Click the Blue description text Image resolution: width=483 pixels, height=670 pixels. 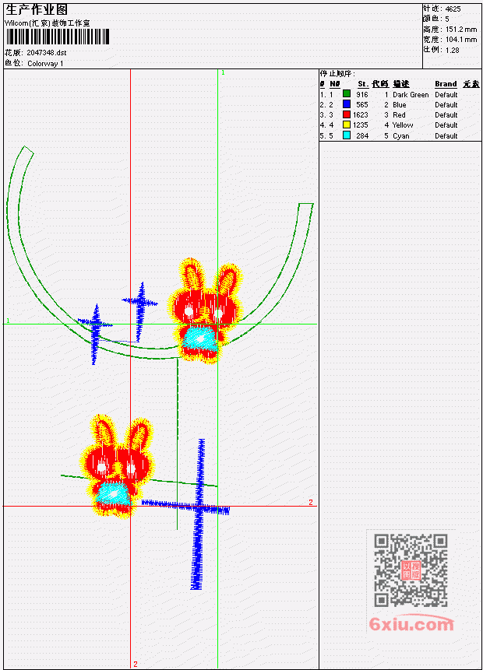tap(400, 105)
